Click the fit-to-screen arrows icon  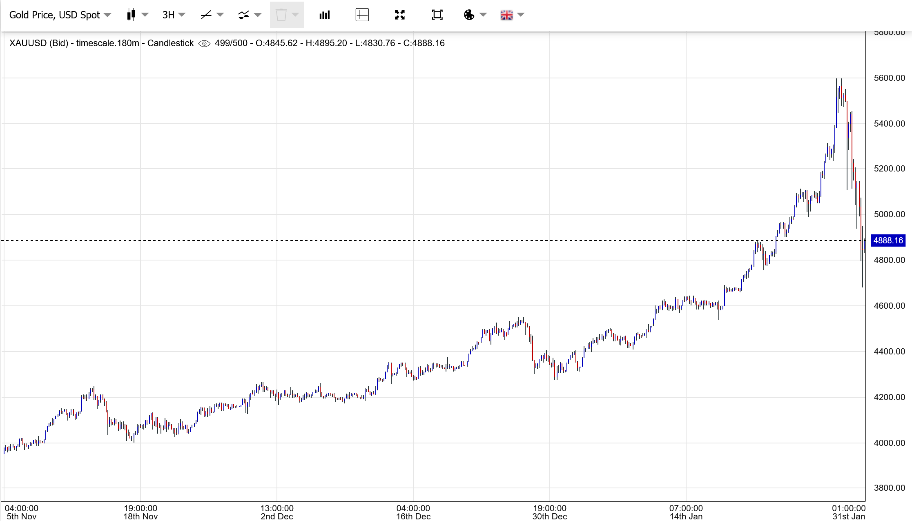coord(400,15)
